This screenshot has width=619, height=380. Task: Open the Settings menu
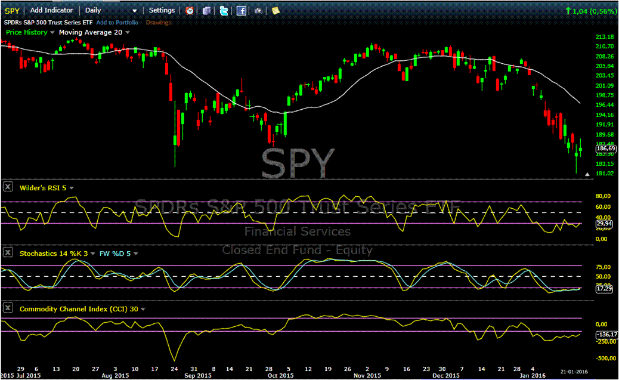click(x=162, y=10)
